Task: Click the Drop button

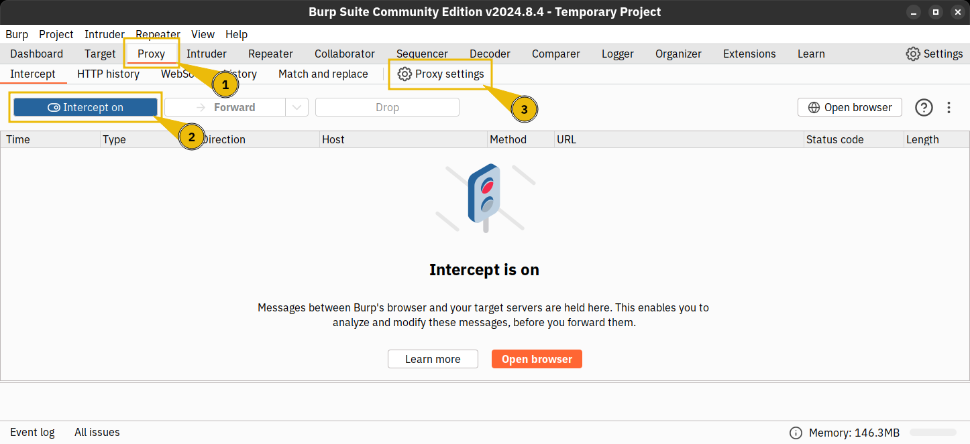Action: [x=387, y=107]
